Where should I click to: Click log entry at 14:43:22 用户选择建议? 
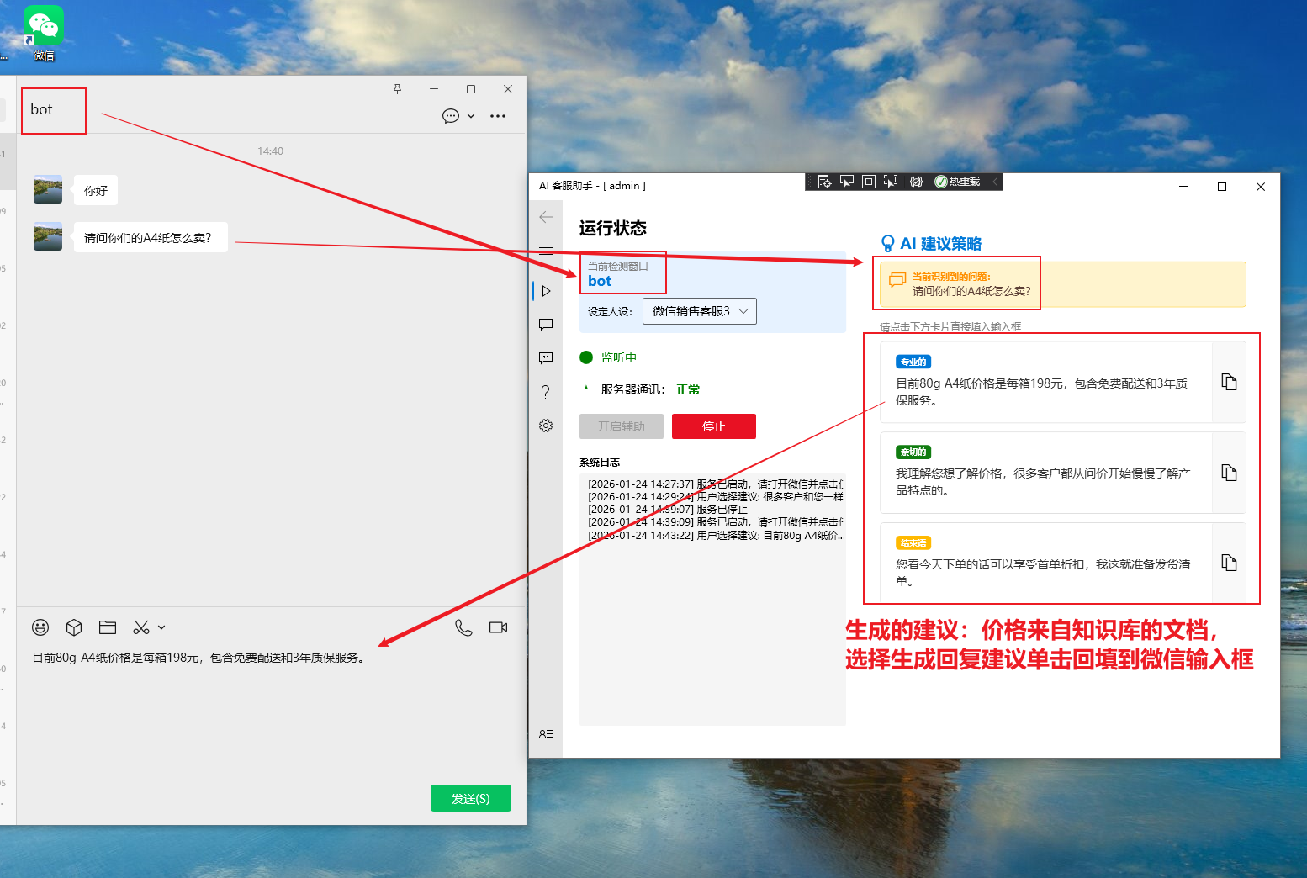(715, 535)
